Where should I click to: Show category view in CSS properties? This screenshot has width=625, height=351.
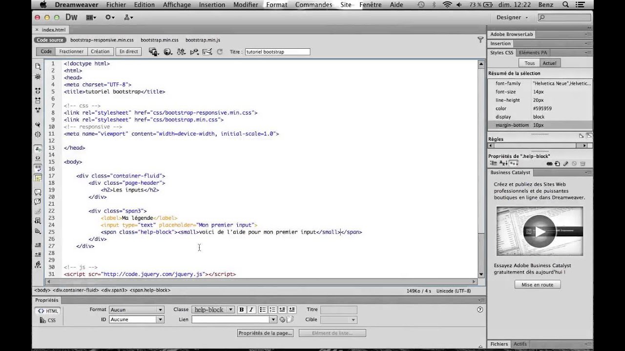(493, 164)
